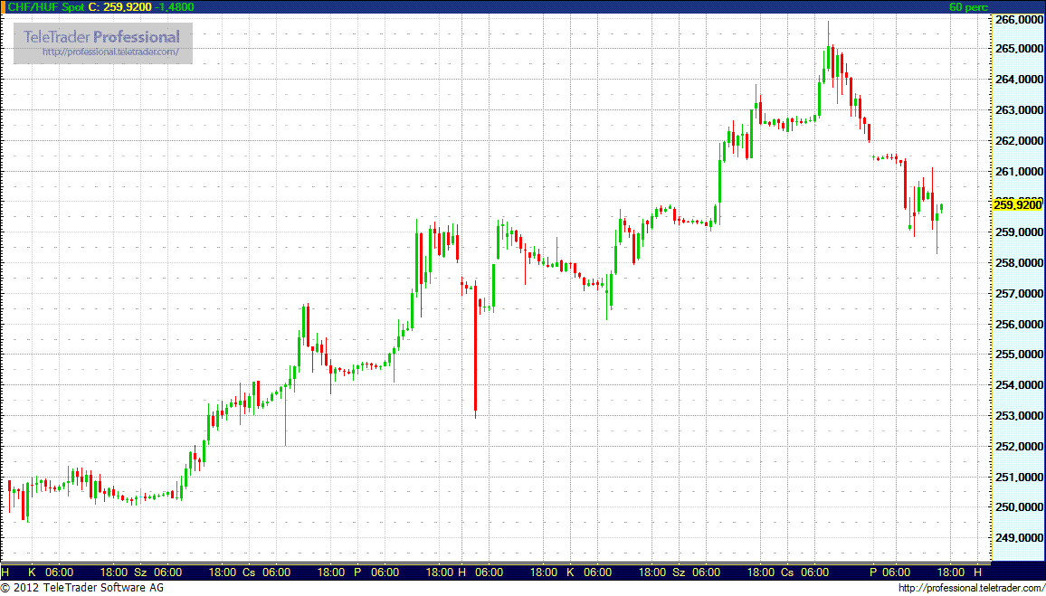Click the rightmost H day marker on time axis

(977, 572)
